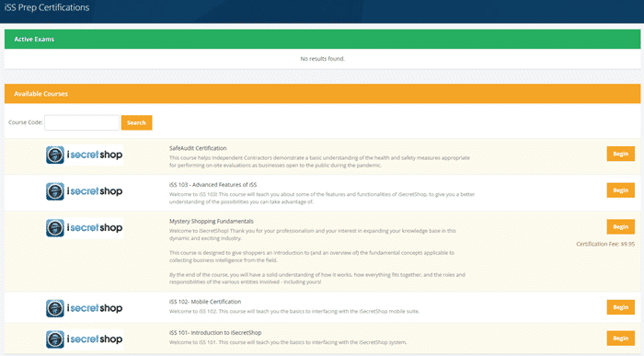This screenshot has width=644, height=356.
Task: Begin the iSS 103 Advanced Features course
Action: [x=621, y=190]
